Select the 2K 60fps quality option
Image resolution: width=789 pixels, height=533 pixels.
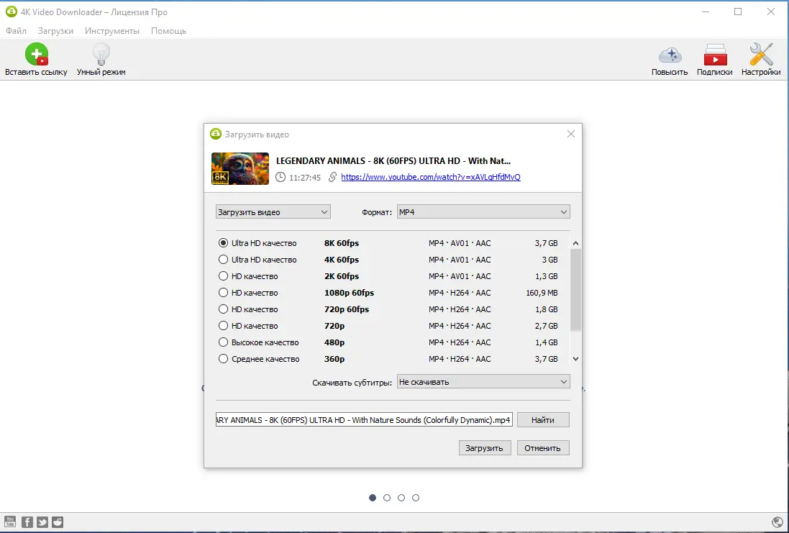click(223, 276)
